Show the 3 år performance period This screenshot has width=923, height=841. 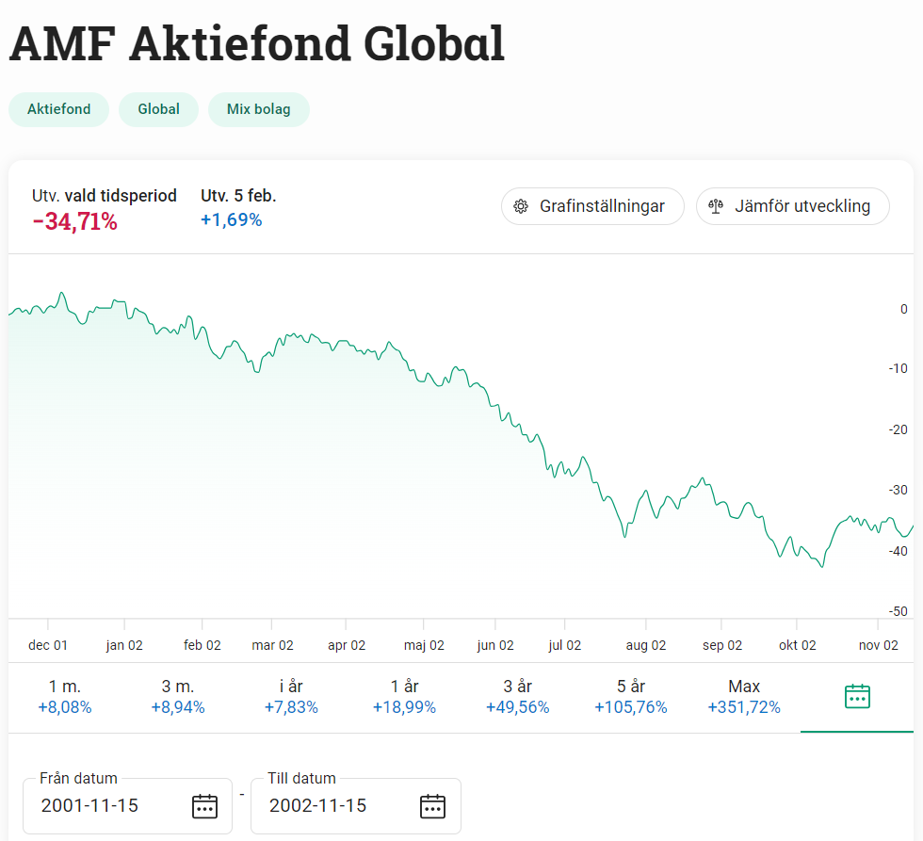point(517,697)
